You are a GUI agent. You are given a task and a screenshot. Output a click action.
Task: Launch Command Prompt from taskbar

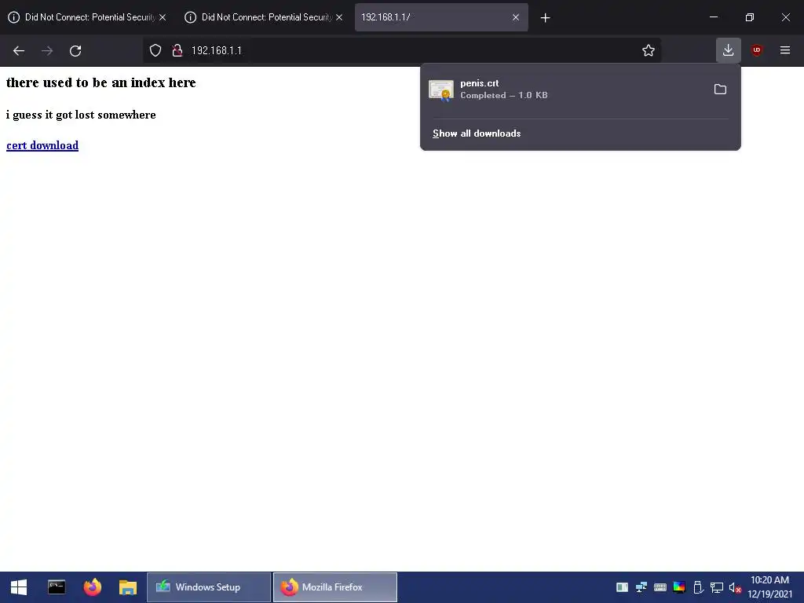click(57, 587)
